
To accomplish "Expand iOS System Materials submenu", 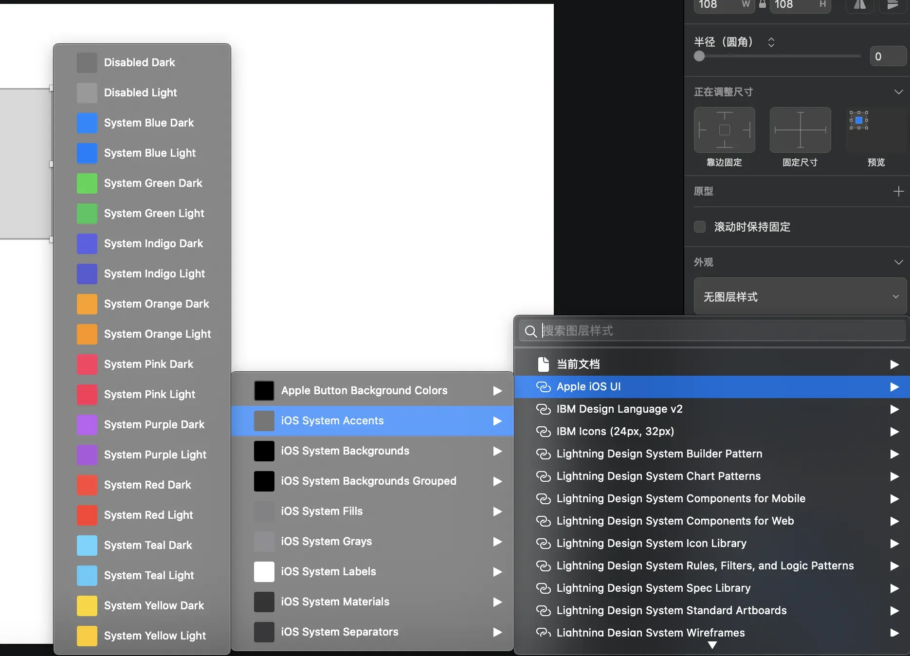I will 372,601.
